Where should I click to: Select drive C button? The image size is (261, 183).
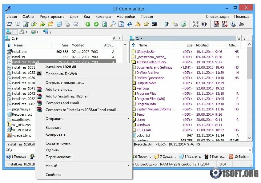click(11, 32)
